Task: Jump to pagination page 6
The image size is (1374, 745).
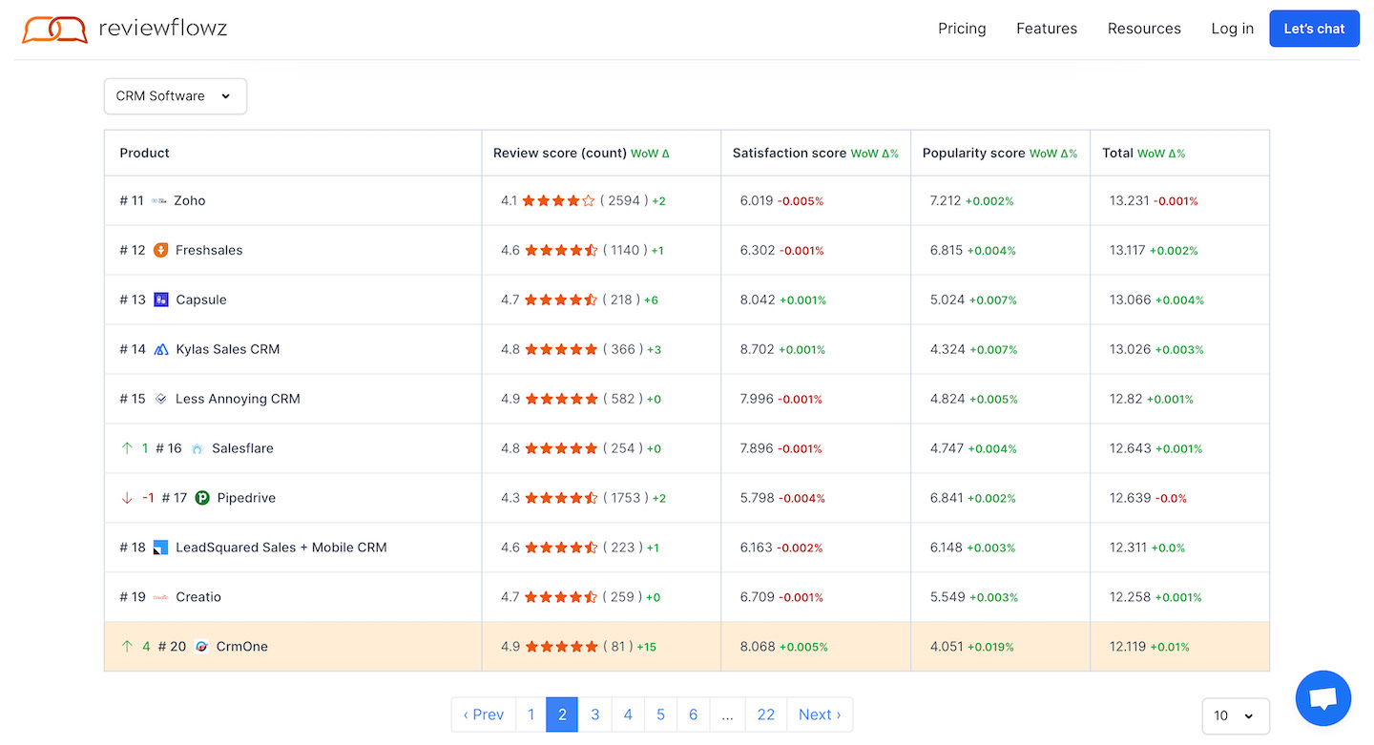Action: click(693, 714)
